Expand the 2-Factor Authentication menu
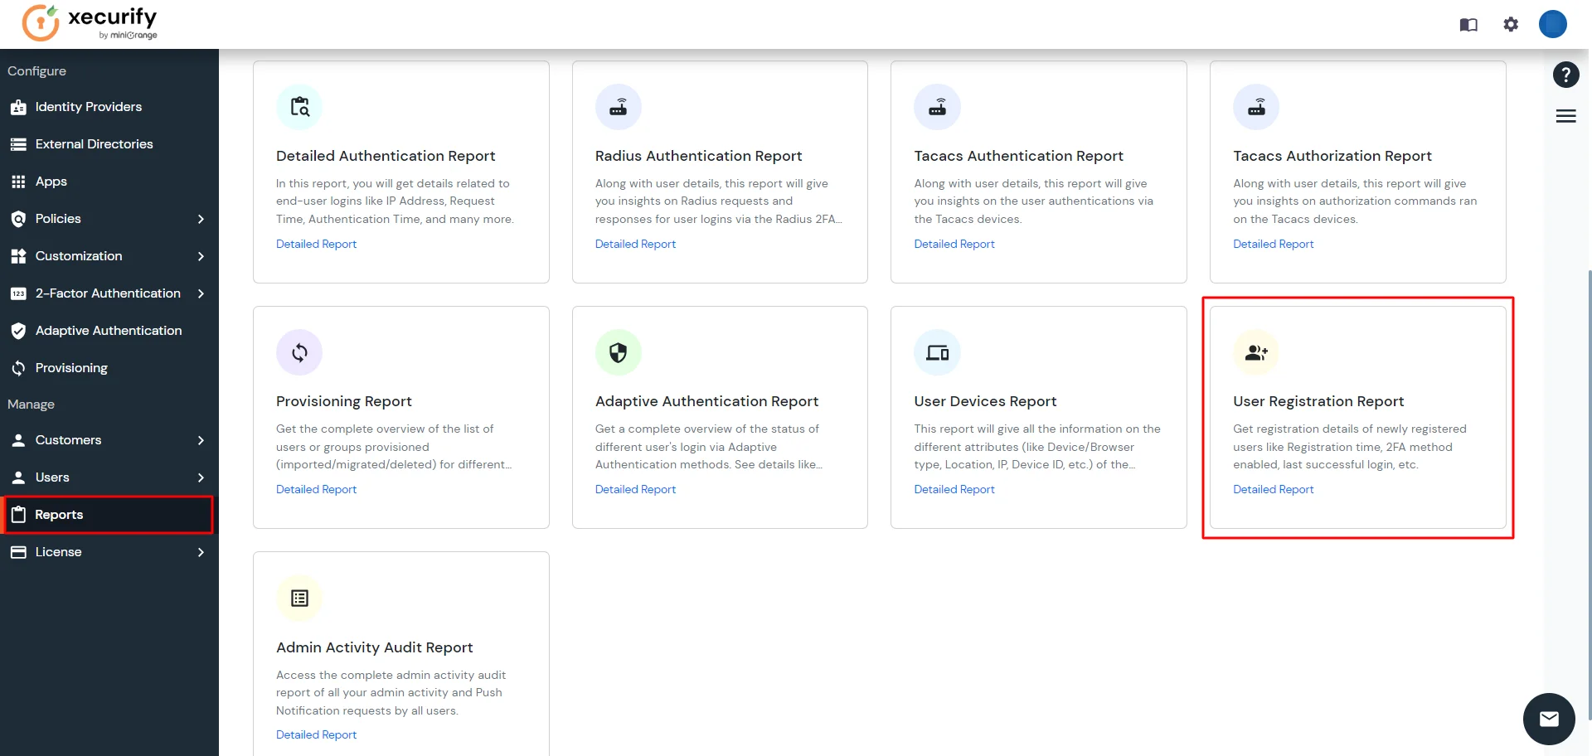Screen dimensions: 1592x756 [x=108, y=293]
